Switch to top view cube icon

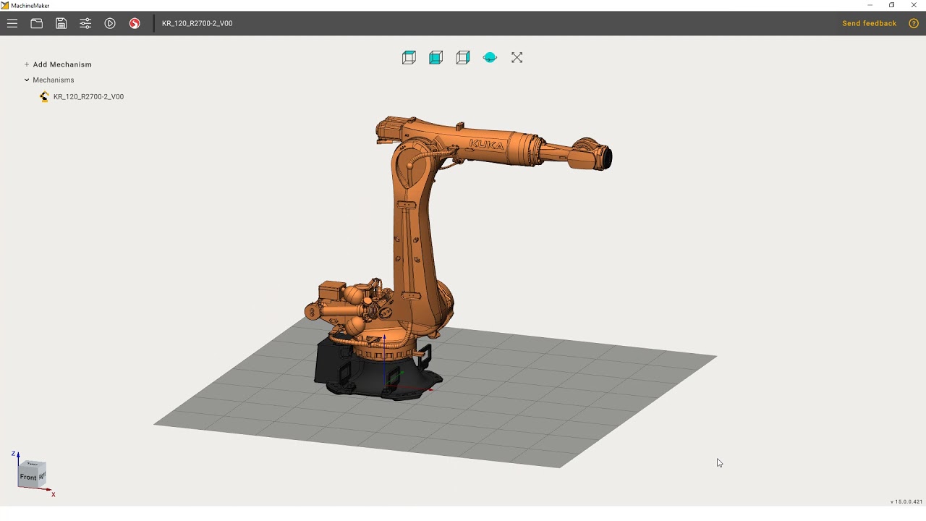click(409, 58)
